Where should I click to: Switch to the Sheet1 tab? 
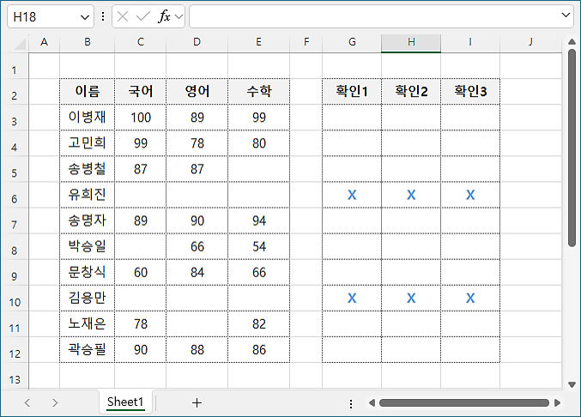coord(125,402)
